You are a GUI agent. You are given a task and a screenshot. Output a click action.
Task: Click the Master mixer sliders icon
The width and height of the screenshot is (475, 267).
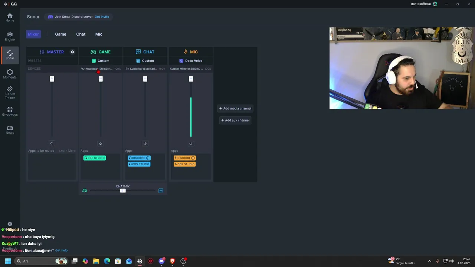pos(42,52)
